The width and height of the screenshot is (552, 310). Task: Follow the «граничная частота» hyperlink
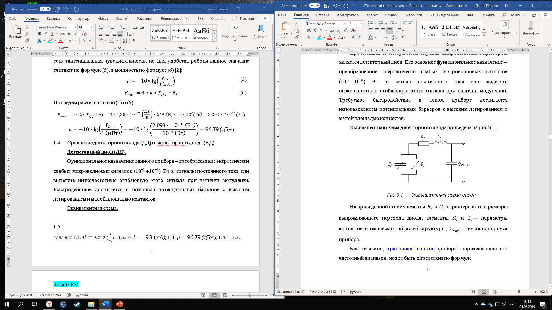coord(410,249)
